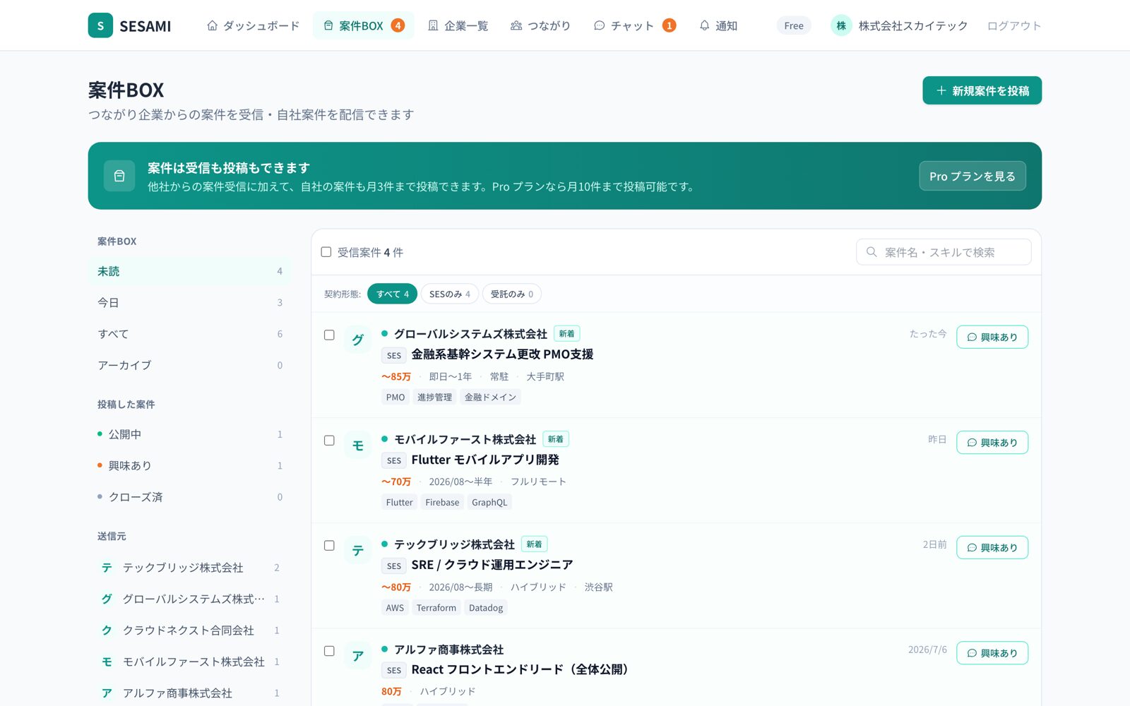This screenshot has height=706, width=1130.
Task: Open チャット from the top nav
Action: (x=634, y=25)
